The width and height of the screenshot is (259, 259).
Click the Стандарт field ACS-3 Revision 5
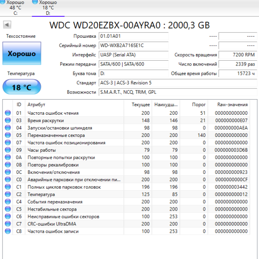point(178,83)
